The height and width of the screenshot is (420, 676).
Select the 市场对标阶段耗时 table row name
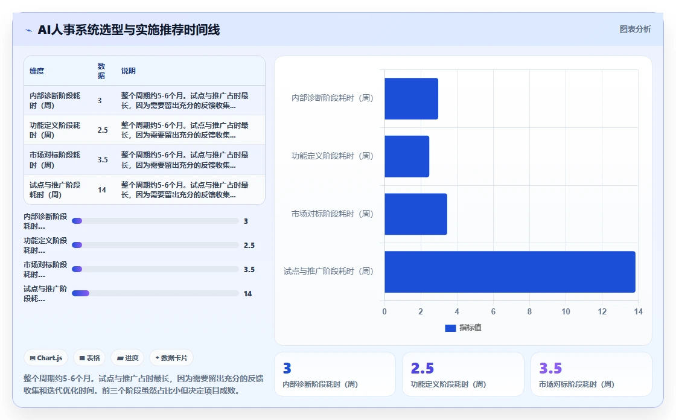(x=55, y=160)
